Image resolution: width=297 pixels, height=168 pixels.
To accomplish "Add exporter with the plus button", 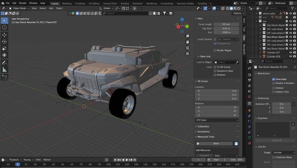I will [x=293, y=124].
